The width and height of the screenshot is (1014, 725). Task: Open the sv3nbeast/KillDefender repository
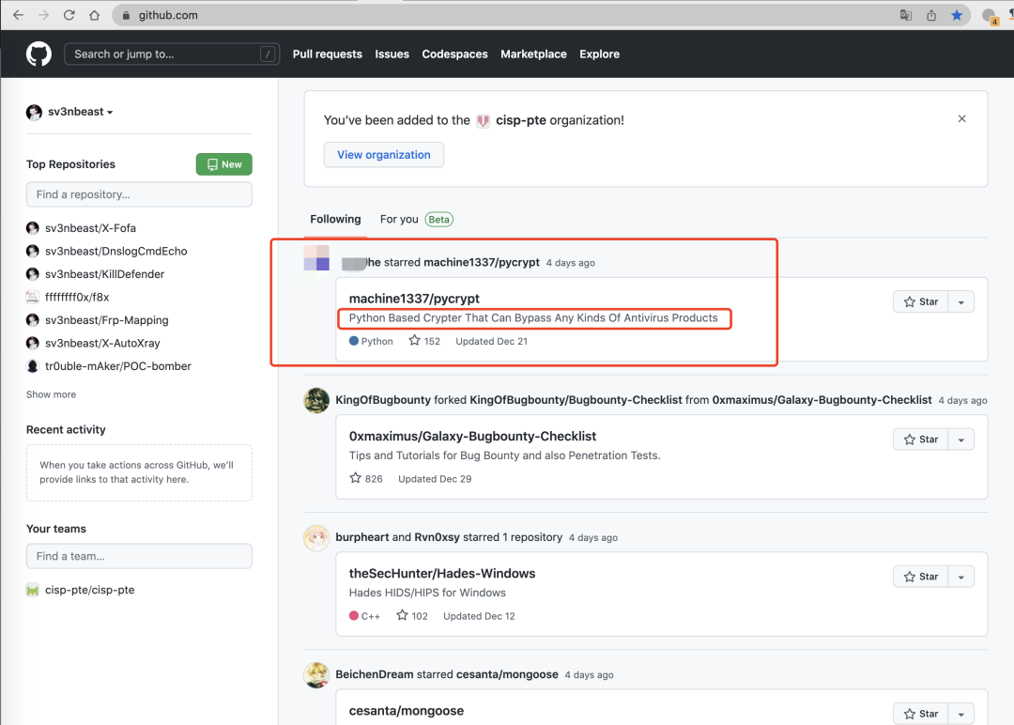[105, 274]
